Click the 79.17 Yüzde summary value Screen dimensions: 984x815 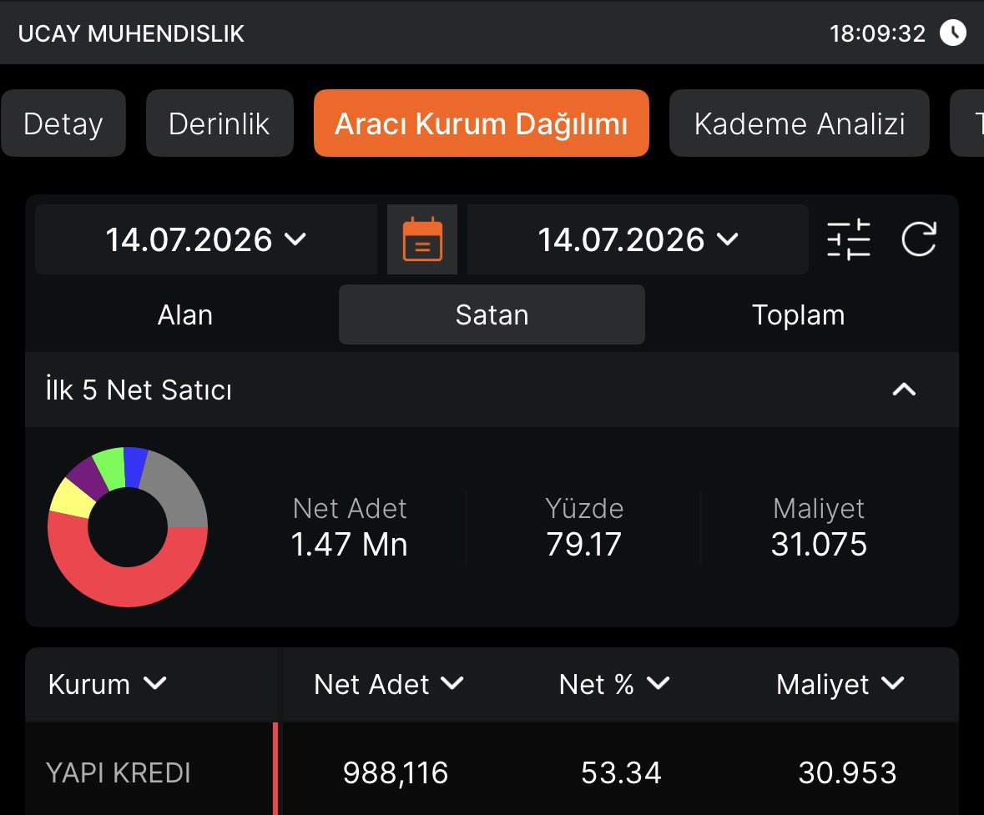583,544
